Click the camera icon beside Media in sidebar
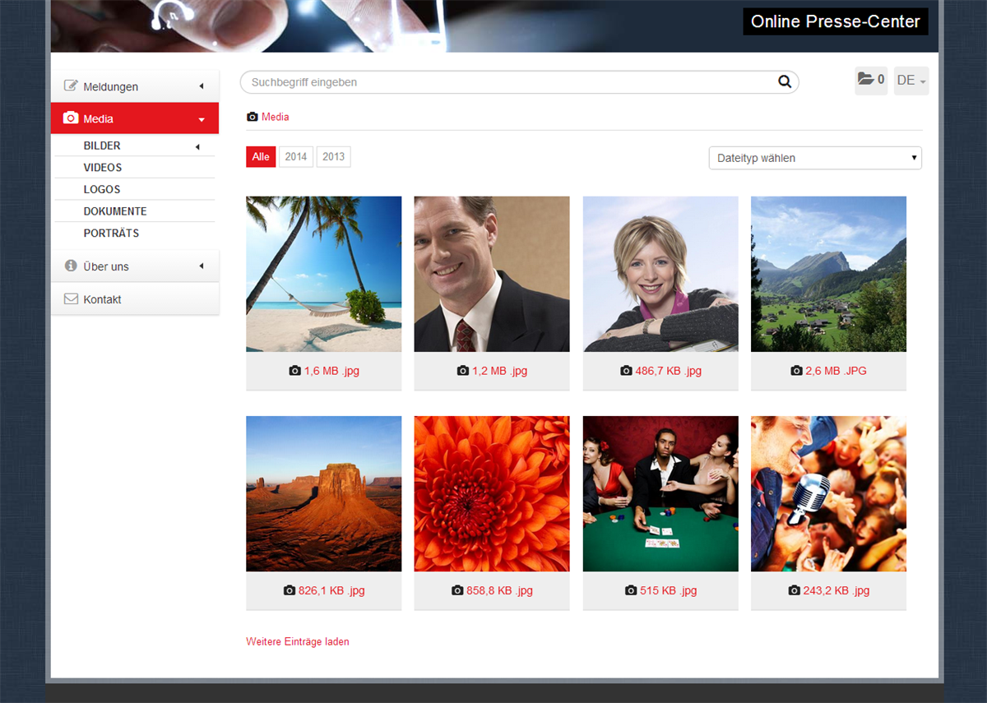 click(x=71, y=118)
